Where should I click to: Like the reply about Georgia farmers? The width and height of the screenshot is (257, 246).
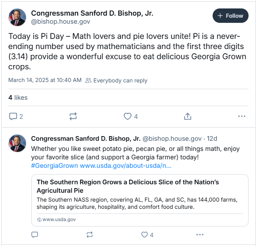(x=145, y=235)
